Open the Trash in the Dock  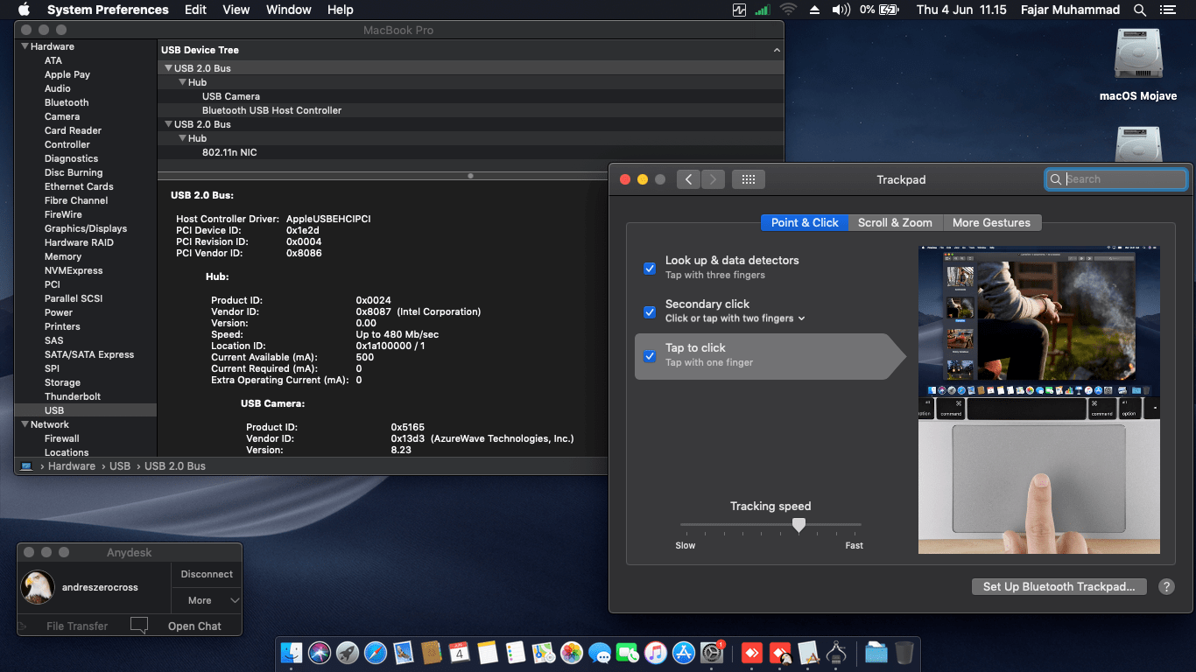(x=904, y=653)
